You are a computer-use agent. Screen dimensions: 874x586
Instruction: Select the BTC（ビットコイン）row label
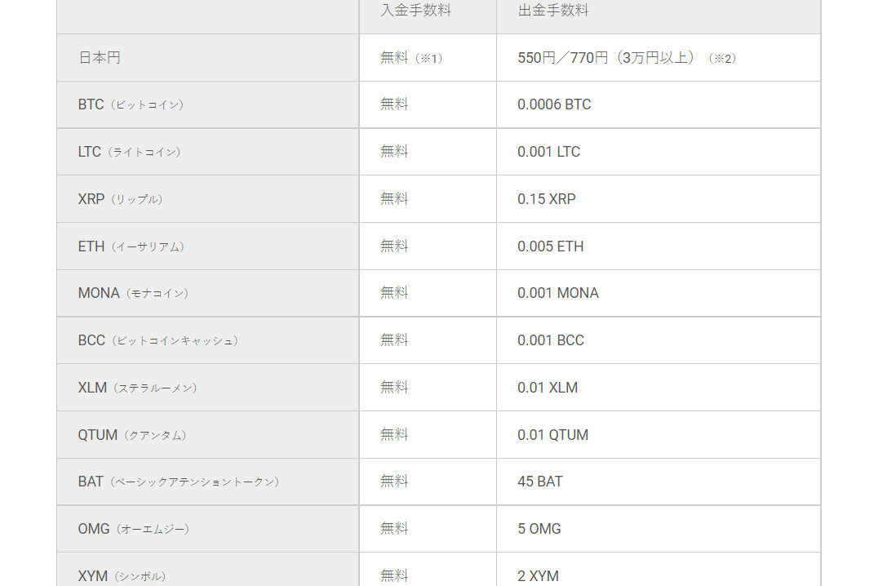(x=131, y=104)
